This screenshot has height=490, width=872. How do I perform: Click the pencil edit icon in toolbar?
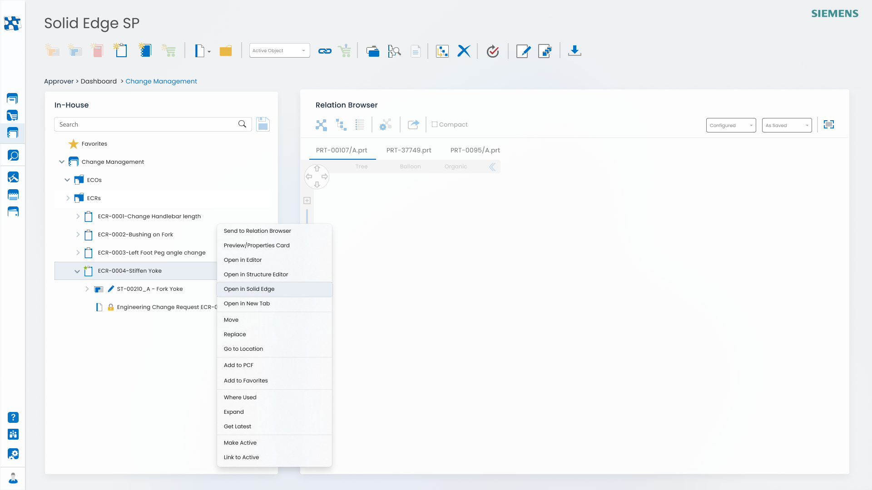[x=523, y=51]
